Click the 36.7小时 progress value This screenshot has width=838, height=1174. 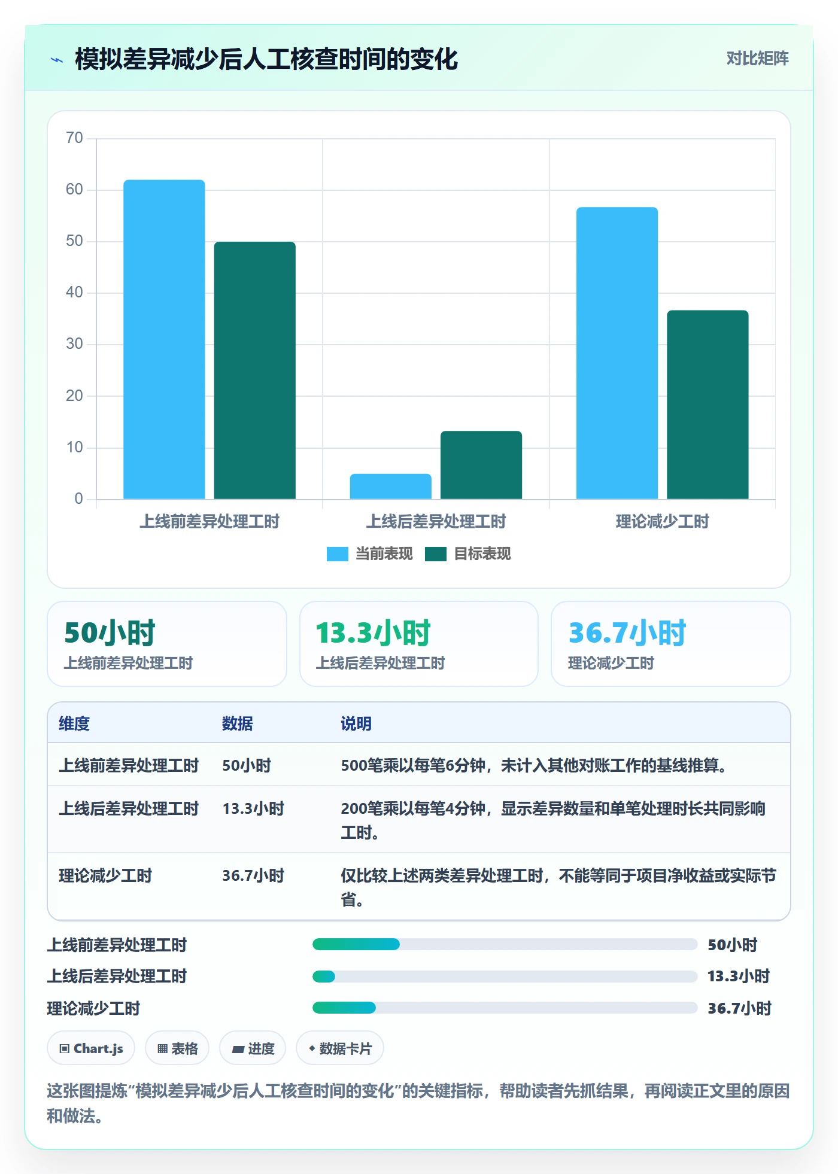[739, 1009]
